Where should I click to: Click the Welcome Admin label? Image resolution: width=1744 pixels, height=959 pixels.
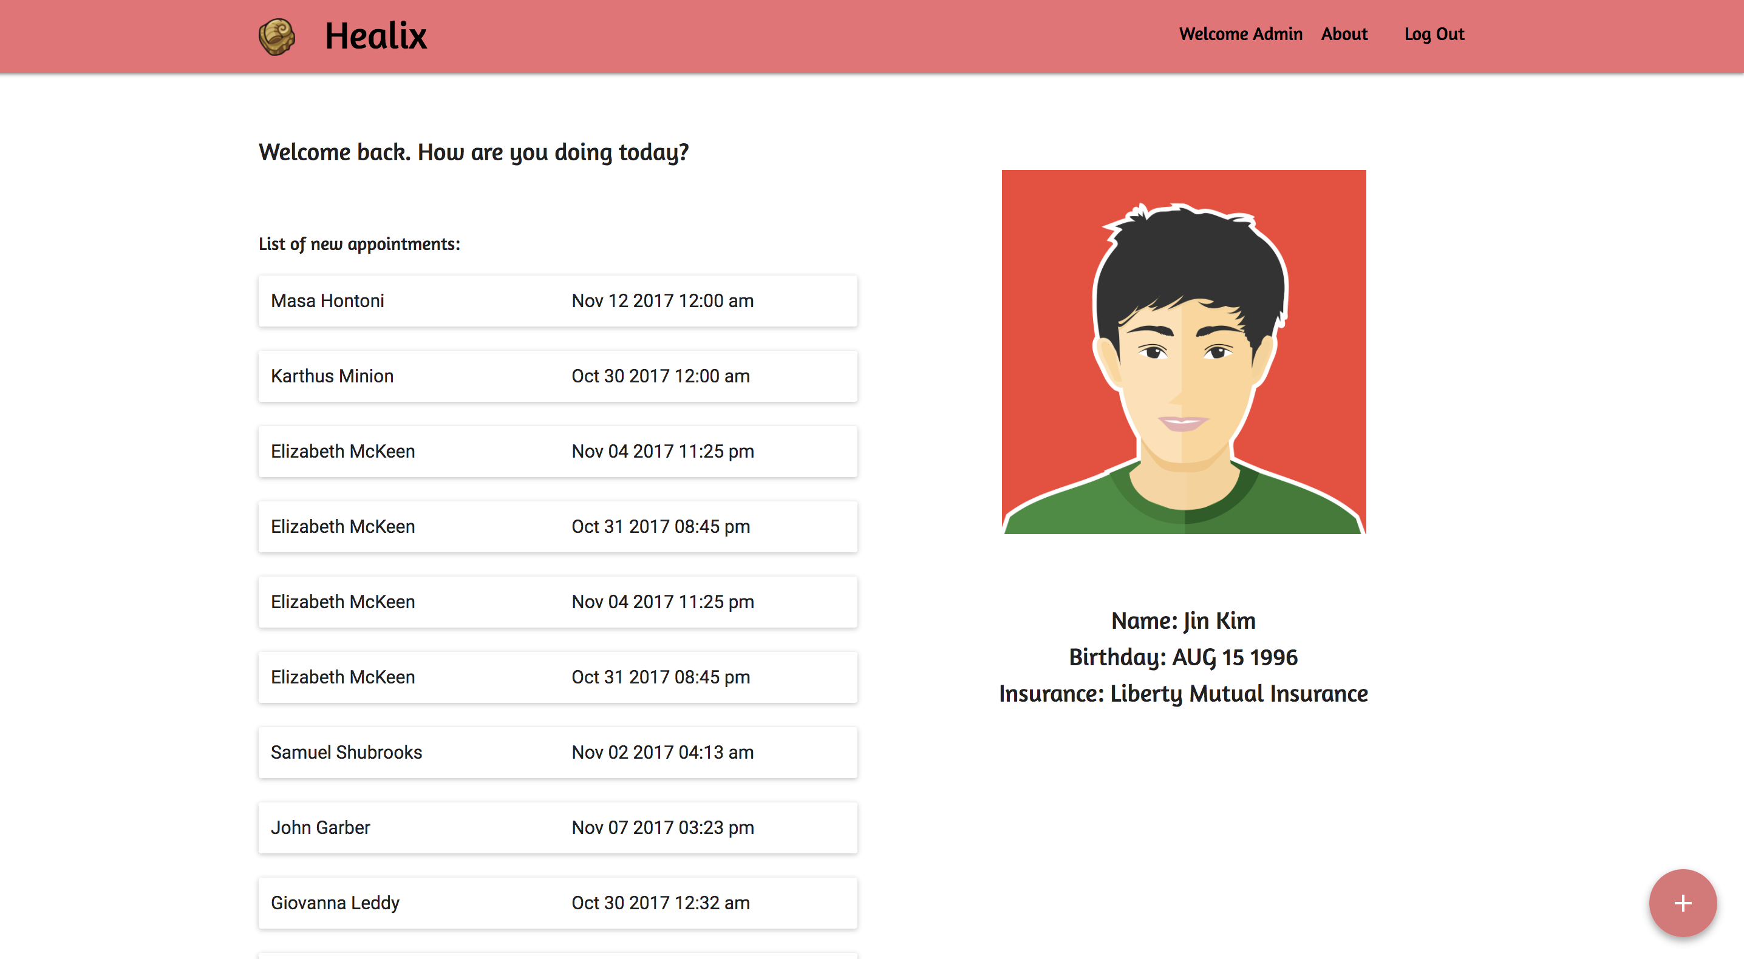[x=1241, y=34]
